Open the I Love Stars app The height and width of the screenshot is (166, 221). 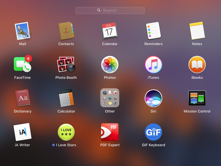[x=66, y=132]
